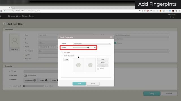Click the blue circular extension icon
Screen dimensions: 181x101
coord(170,11)
